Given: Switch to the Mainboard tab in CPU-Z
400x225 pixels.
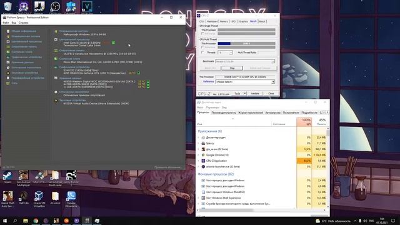Looking at the screenshot, I should click(212, 21).
